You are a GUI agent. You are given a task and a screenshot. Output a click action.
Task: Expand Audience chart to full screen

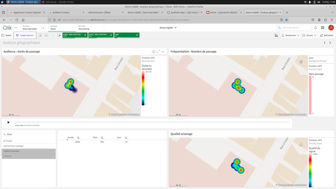pos(158,52)
